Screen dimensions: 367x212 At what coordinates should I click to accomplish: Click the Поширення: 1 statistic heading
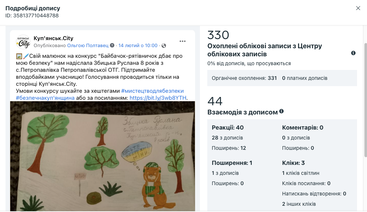click(x=232, y=163)
